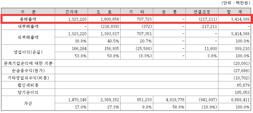
Task: Click the 내부매출액 row label
Action: coord(28,27)
